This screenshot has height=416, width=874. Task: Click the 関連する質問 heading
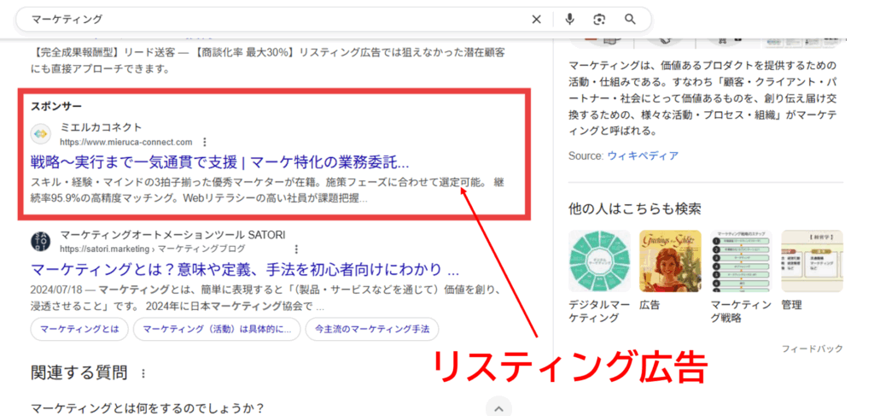[x=79, y=373]
